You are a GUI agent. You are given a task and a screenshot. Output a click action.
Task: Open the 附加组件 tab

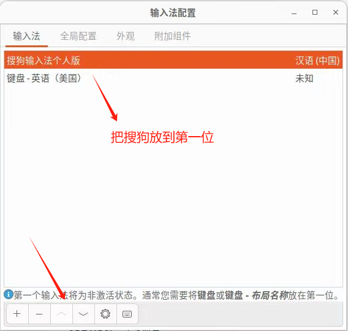click(172, 36)
